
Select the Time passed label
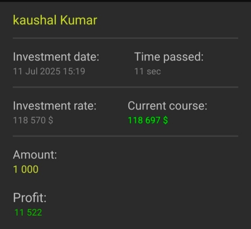[169, 56]
